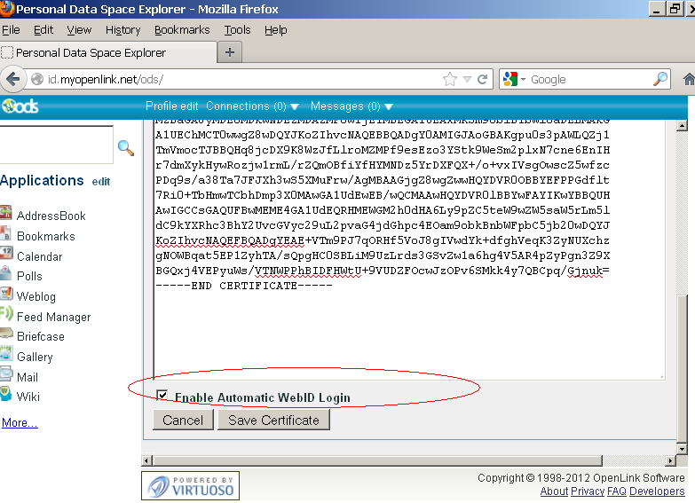Open a new tab with plus button
Image resolution: width=695 pixels, height=503 pixels.
[x=229, y=52]
